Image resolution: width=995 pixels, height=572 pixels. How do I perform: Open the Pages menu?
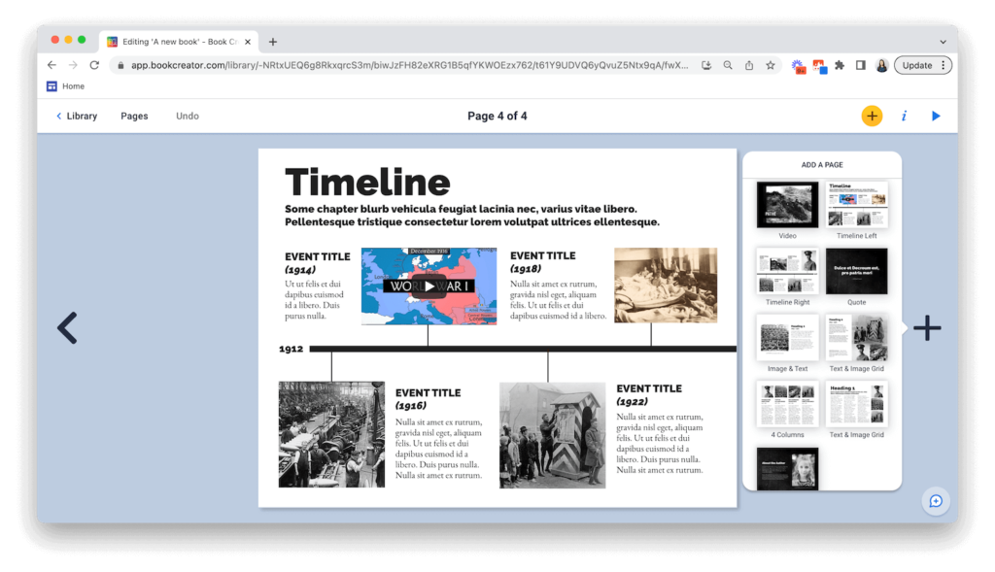pos(134,116)
